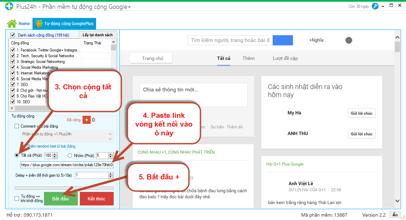Click the blue search button
This screenshot has width=406, height=220.
(283, 40)
